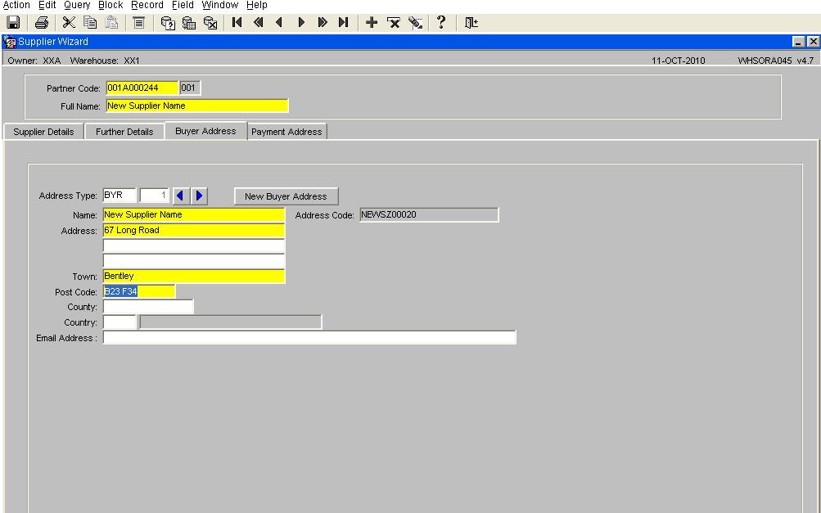Screen dimensions: 821x513
Task: Click the New Buyer Address button
Action: pyautogui.click(x=286, y=196)
